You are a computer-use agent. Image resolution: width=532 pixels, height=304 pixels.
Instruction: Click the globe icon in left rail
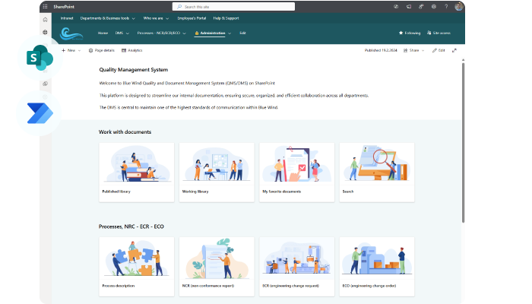[x=45, y=32]
